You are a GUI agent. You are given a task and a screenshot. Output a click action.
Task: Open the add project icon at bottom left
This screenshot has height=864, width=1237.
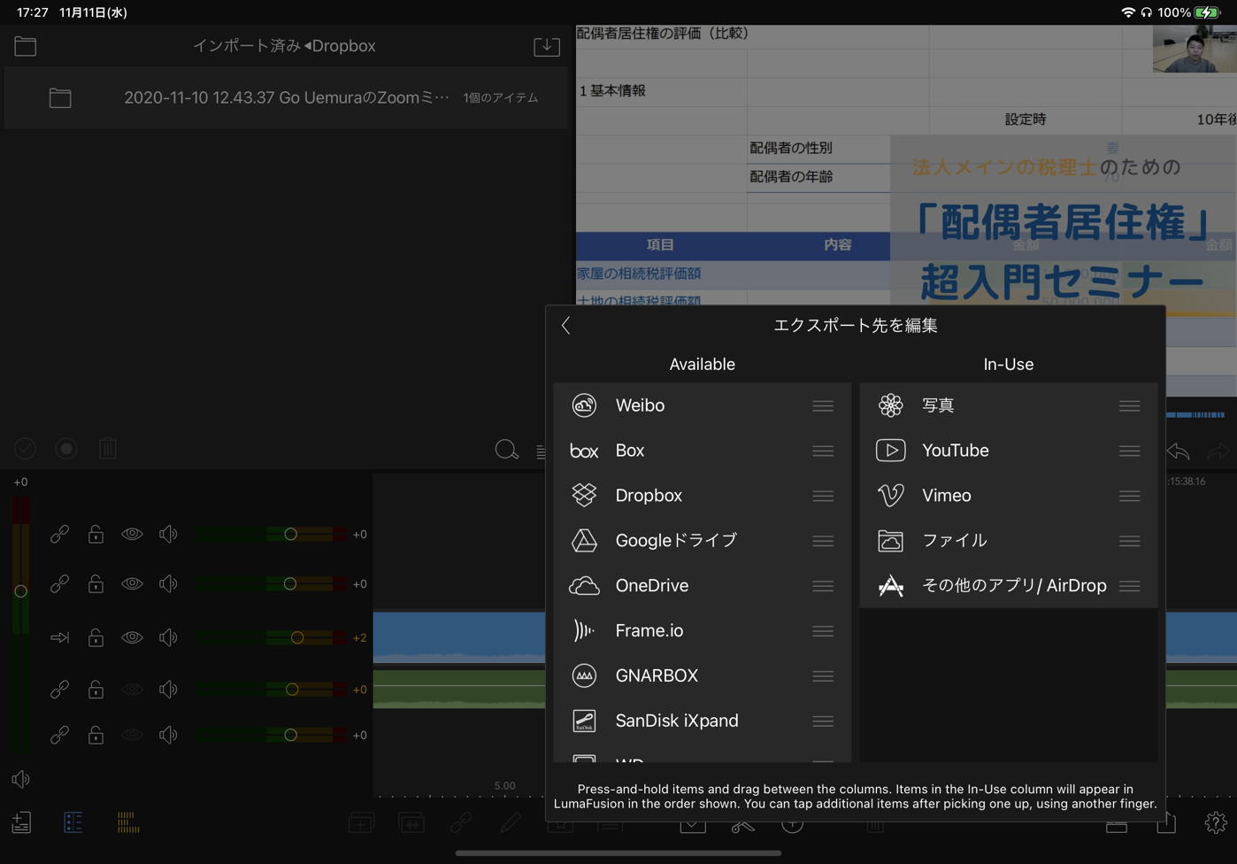point(21,822)
